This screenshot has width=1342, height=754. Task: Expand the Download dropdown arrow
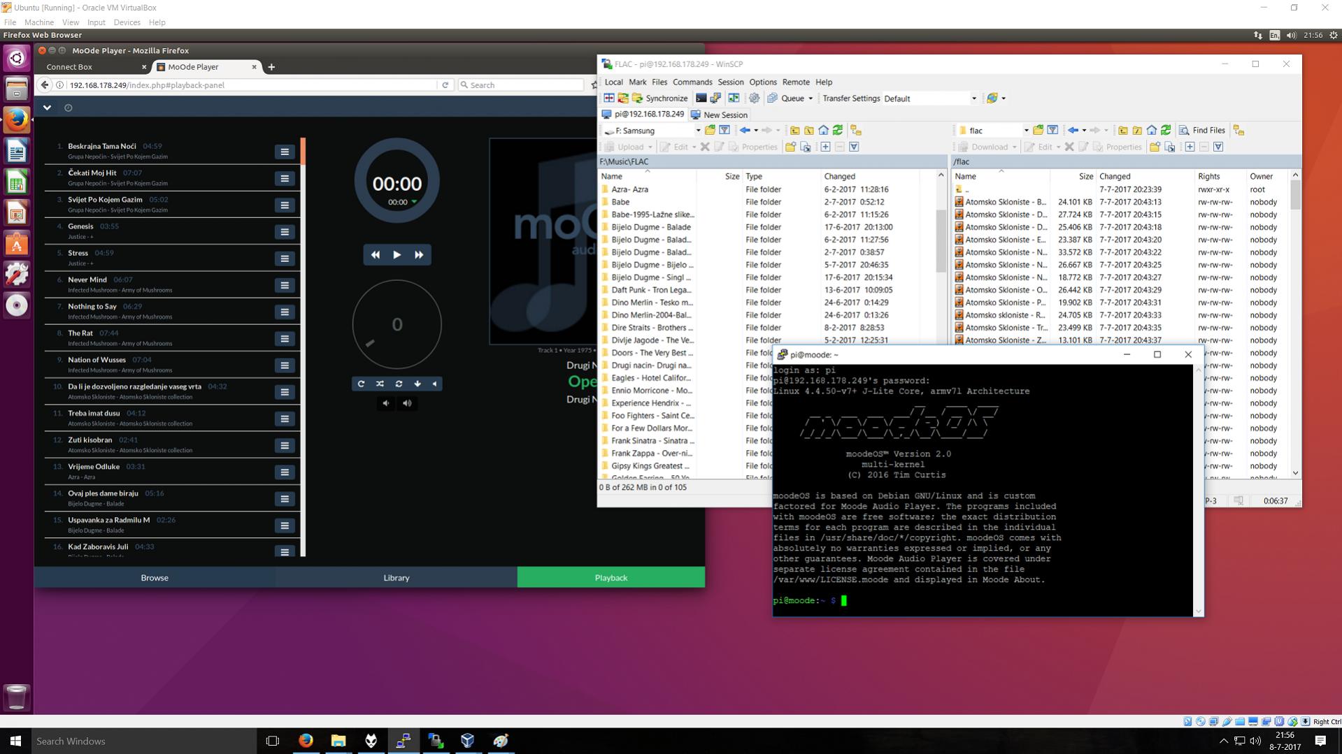(1014, 147)
